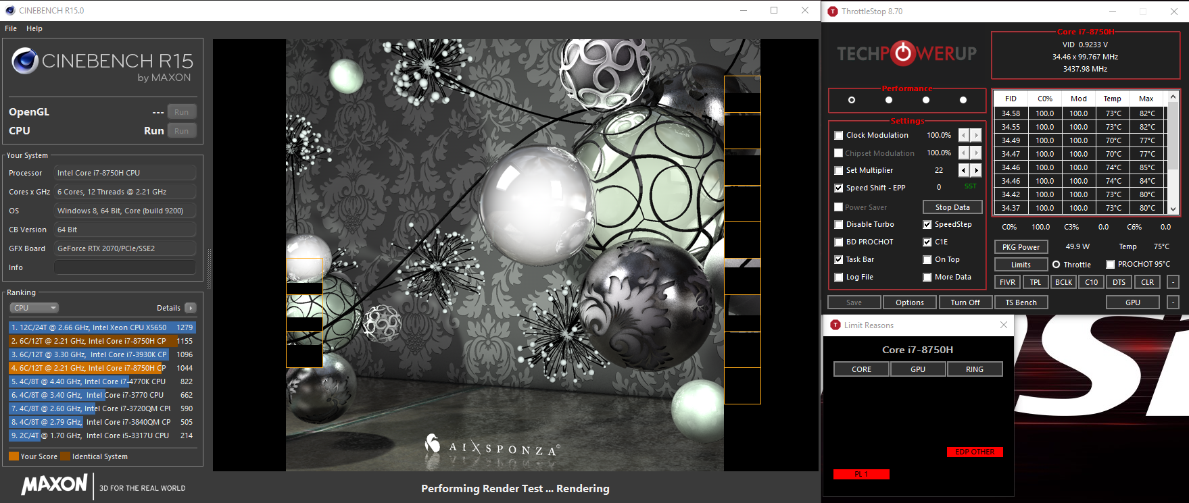
Task: Click the EDP OTHER red indicator
Action: [975, 452]
